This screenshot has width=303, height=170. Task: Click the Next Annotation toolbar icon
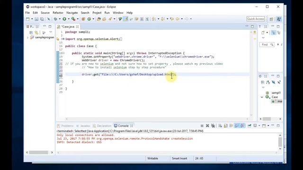[x=154, y=19]
